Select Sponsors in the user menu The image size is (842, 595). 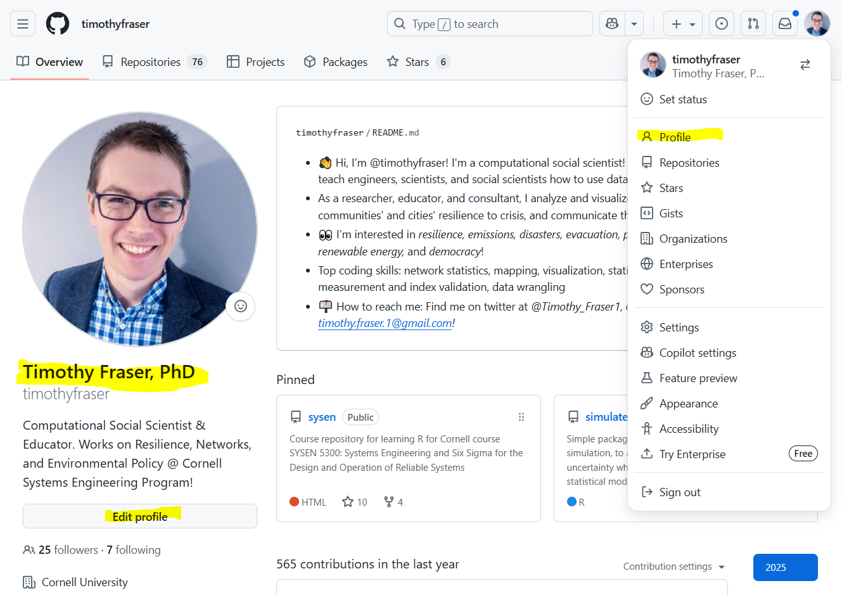coord(729,289)
